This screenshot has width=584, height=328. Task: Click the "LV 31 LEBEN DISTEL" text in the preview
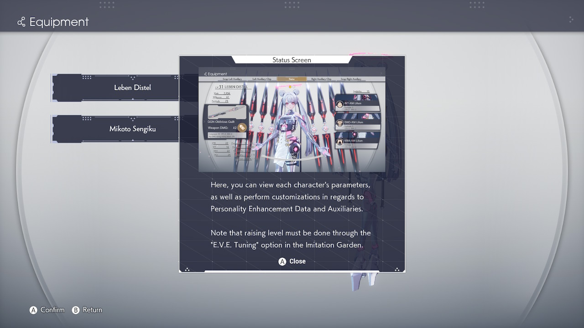click(x=231, y=87)
